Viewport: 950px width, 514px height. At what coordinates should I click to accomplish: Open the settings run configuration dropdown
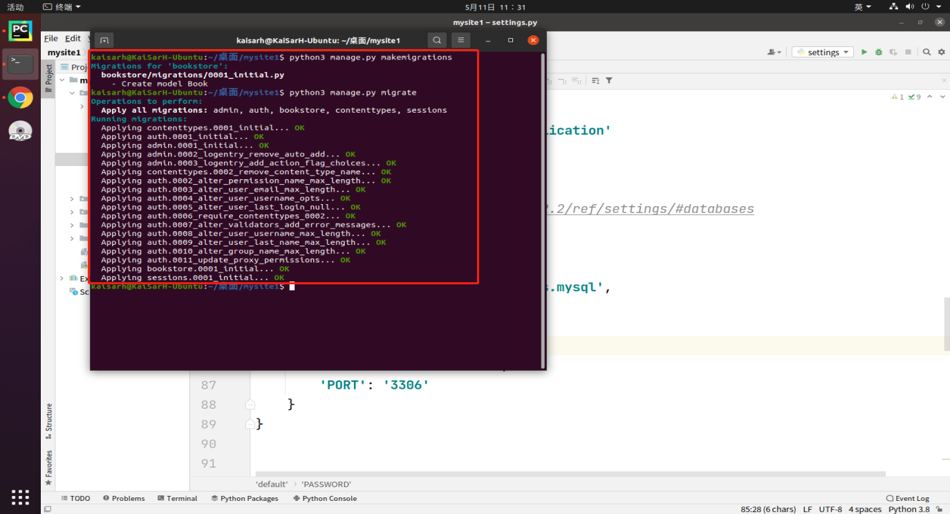(823, 52)
